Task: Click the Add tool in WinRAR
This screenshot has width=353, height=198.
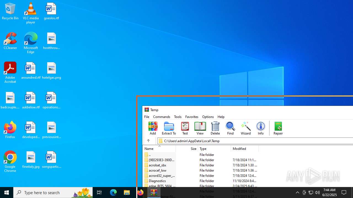Action: click(x=153, y=128)
